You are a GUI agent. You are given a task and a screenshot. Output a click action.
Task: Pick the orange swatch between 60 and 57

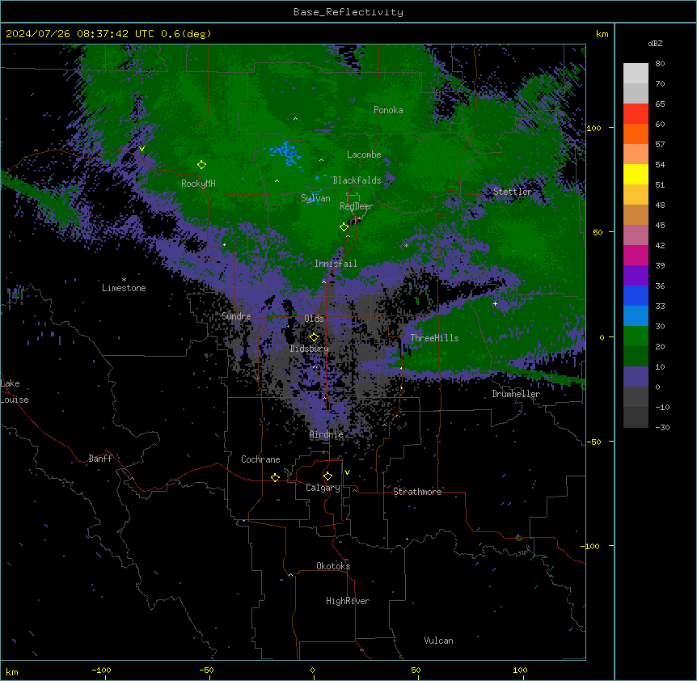click(636, 133)
